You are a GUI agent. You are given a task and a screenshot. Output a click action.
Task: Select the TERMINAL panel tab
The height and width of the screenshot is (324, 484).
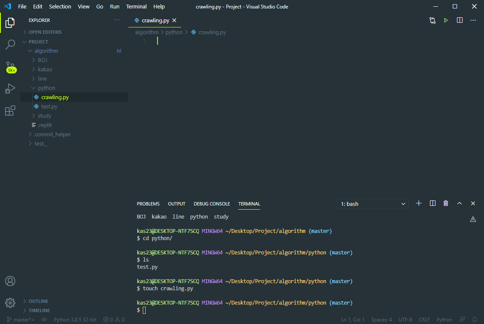(x=249, y=204)
